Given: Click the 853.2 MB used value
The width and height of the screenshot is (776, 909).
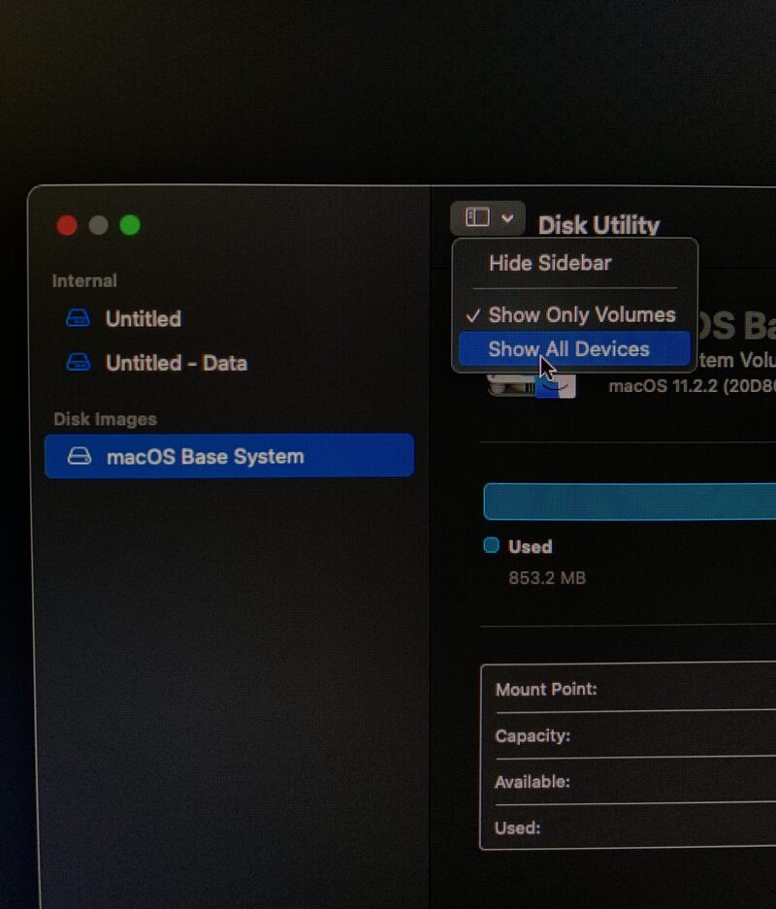Looking at the screenshot, I should (547, 578).
